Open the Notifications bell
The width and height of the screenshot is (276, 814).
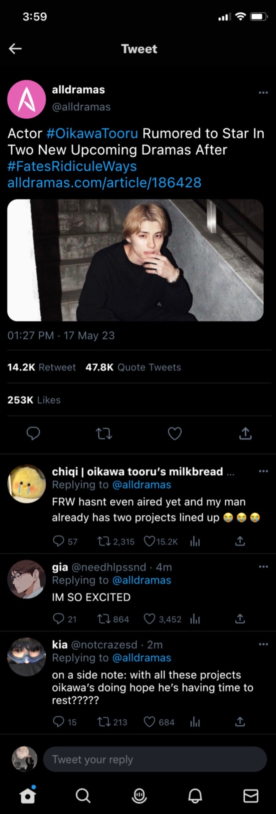(195, 796)
